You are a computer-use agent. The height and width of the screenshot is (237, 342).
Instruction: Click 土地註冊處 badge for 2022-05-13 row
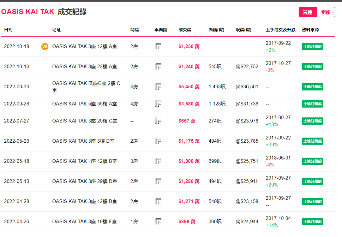pos(312,181)
